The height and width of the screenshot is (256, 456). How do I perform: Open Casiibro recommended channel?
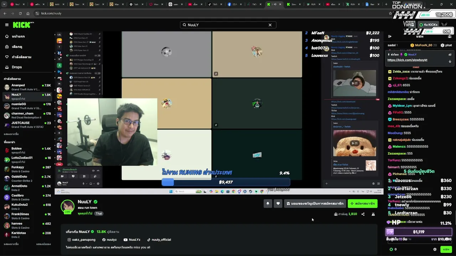point(27,197)
